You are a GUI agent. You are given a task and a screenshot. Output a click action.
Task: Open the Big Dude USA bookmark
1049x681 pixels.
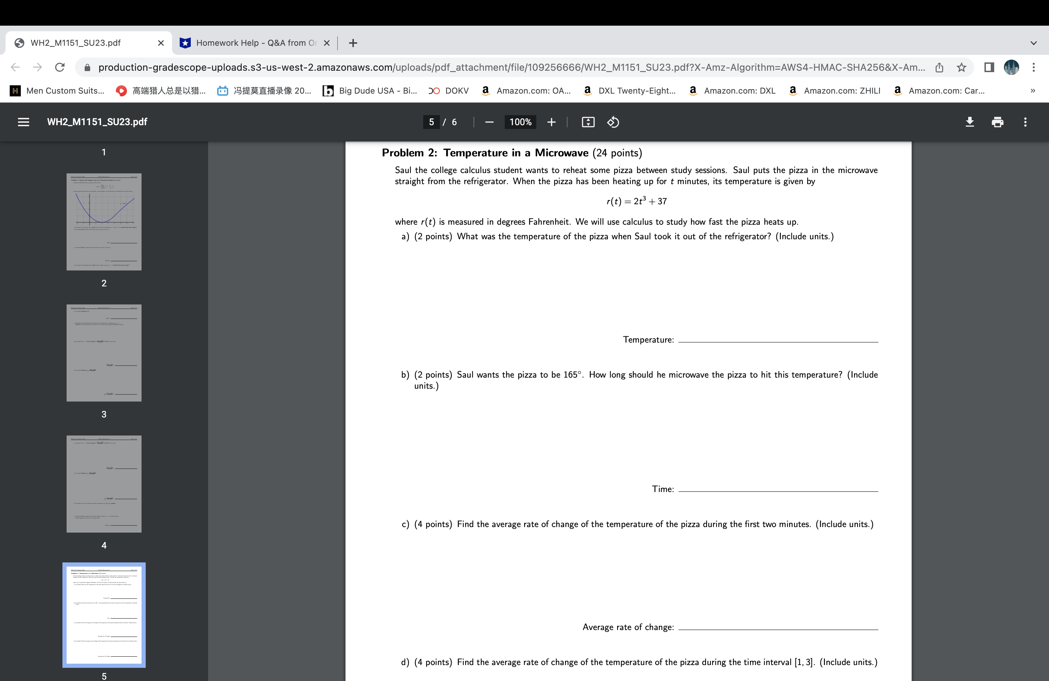370,91
